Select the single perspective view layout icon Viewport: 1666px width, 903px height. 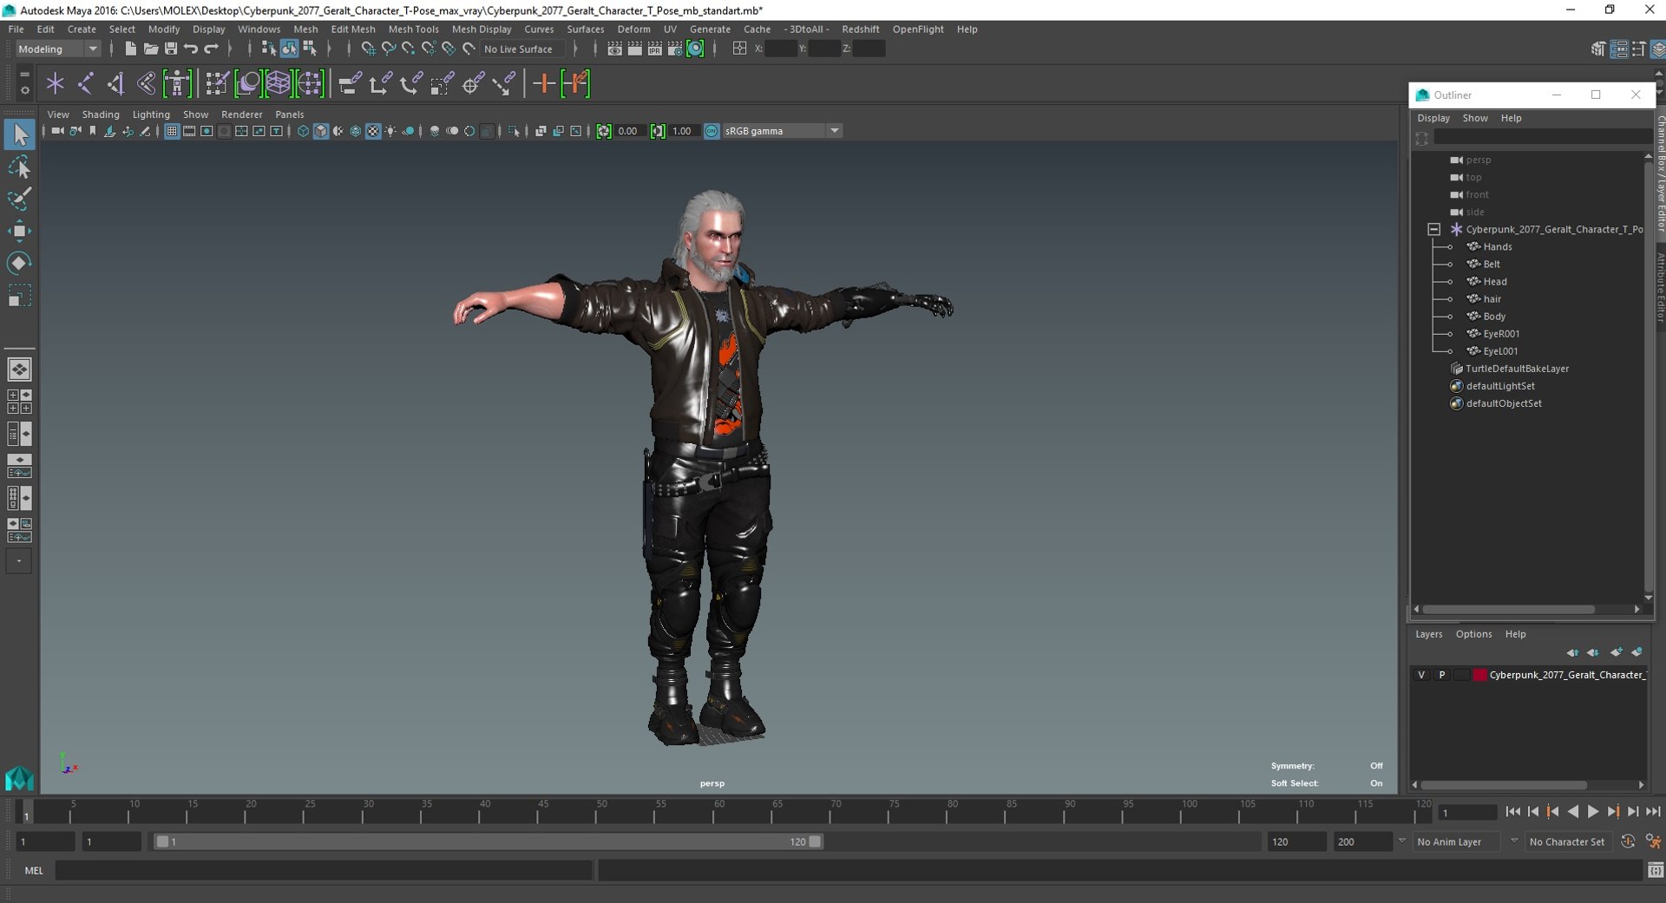click(x=19, y=370)
